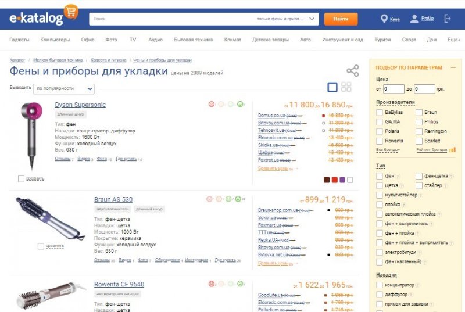Image resolution: width=465 pixels, height=312 pixels.
Task: Select the brown color swatch for Dyson
Action: [327, 180]
